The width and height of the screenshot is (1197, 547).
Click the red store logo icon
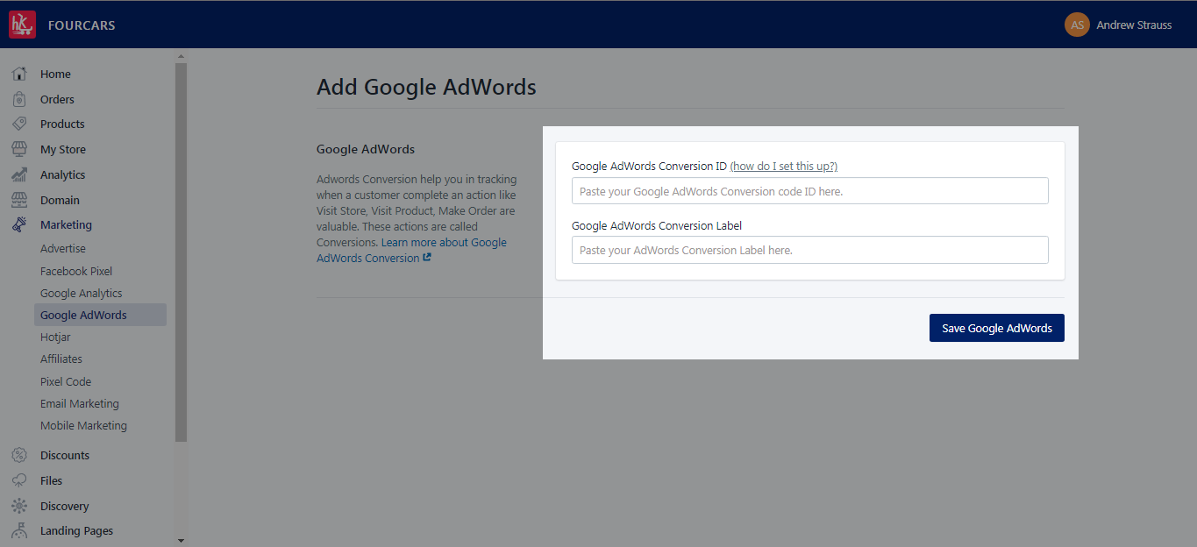tap(22, 25)
